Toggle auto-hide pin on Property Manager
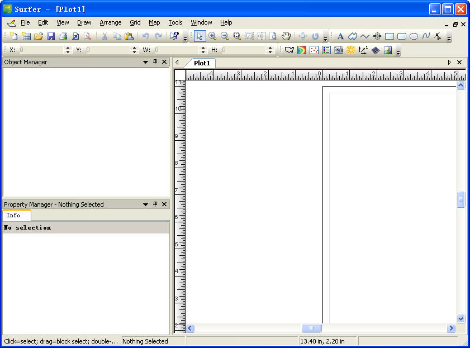This screenshot has width=470, height=348. click(155, 204)
